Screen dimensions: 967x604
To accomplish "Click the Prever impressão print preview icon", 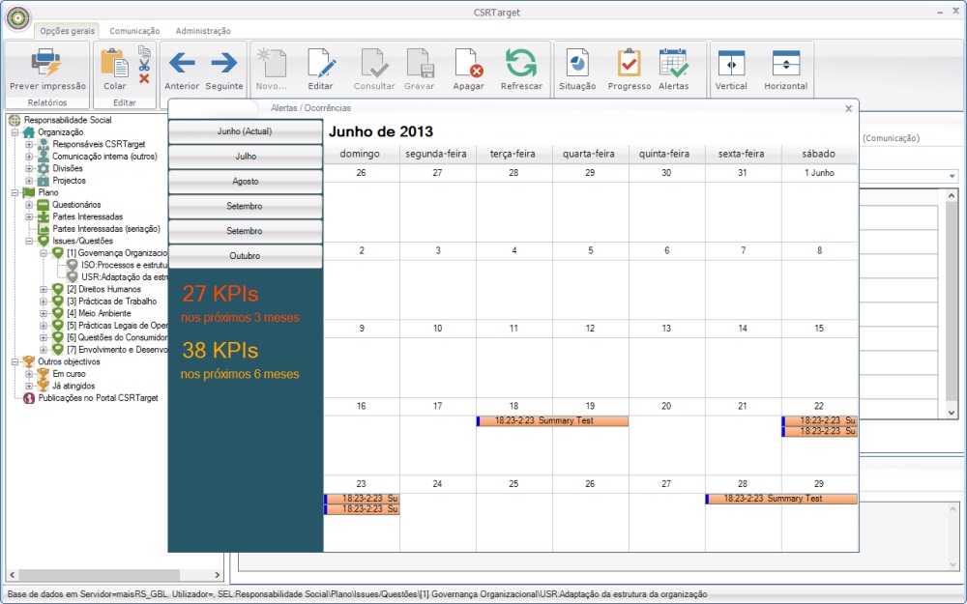I will 47,64.
